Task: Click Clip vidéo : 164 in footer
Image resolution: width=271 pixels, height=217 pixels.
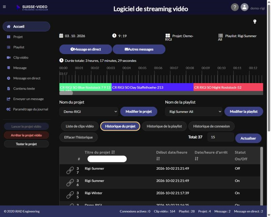Action: pyautogui.click(x=164, y=211)
